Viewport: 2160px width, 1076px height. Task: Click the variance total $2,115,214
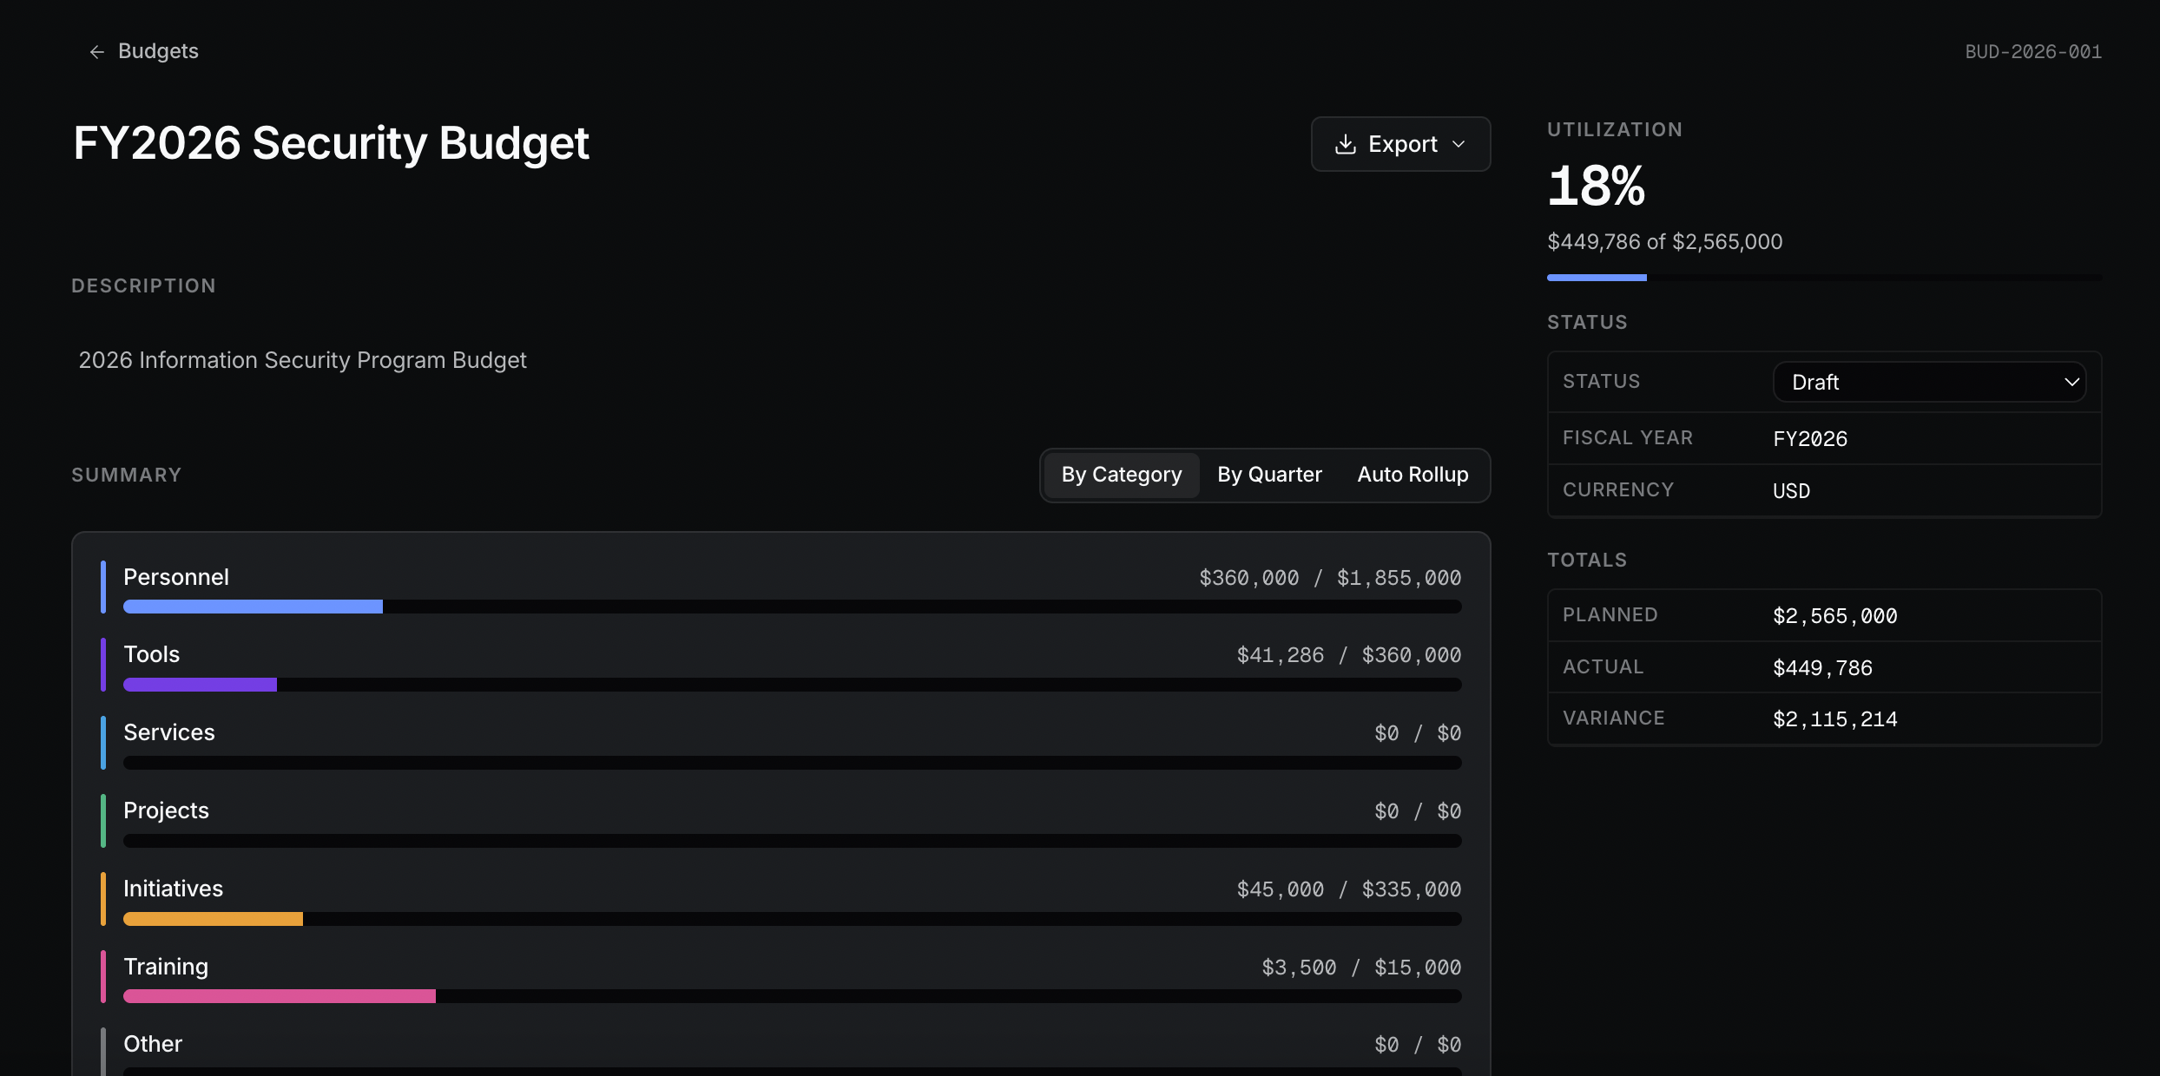[x=1834, y=719]
